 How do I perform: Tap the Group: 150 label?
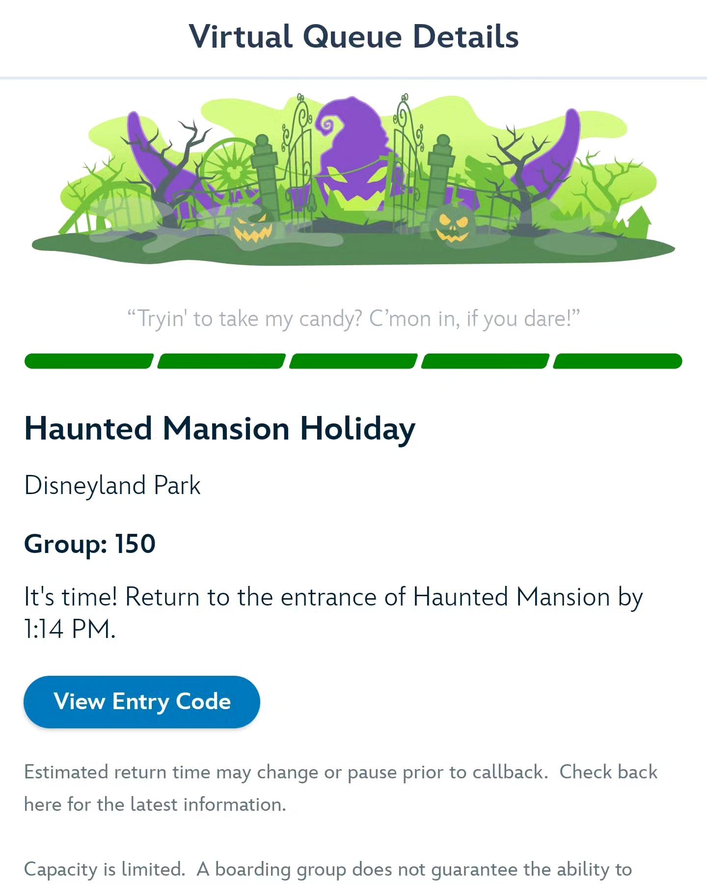pos(90,544)
